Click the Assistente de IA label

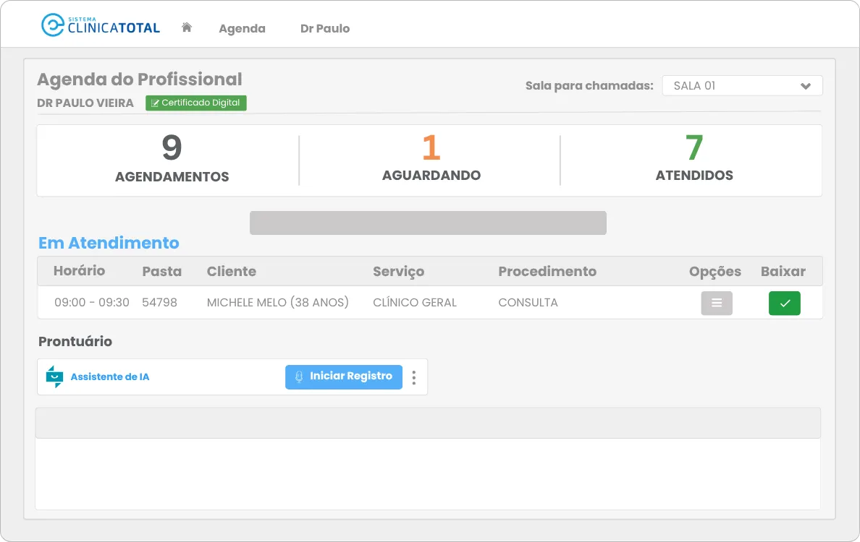point(110,377)
